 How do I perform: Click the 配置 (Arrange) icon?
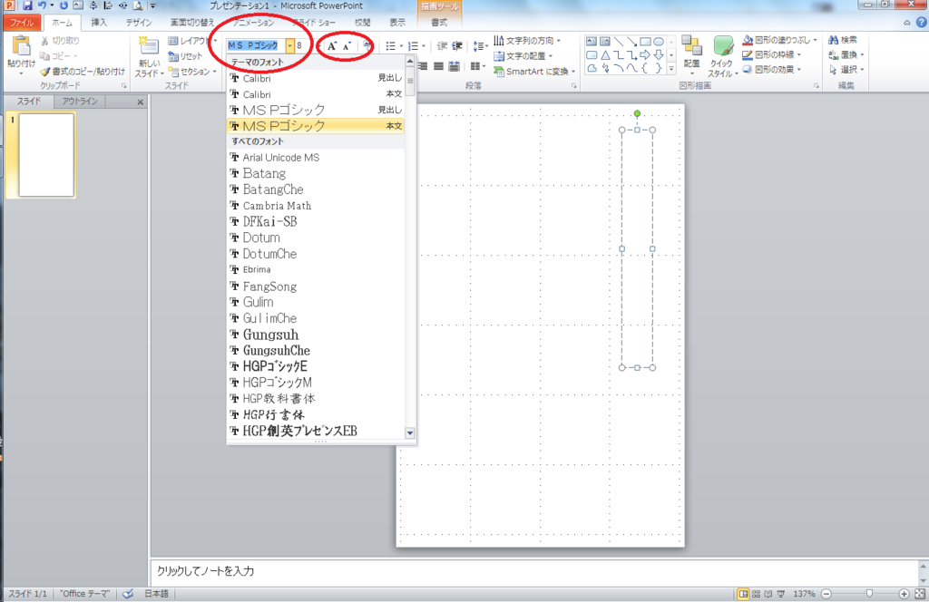tap(691, 46)
